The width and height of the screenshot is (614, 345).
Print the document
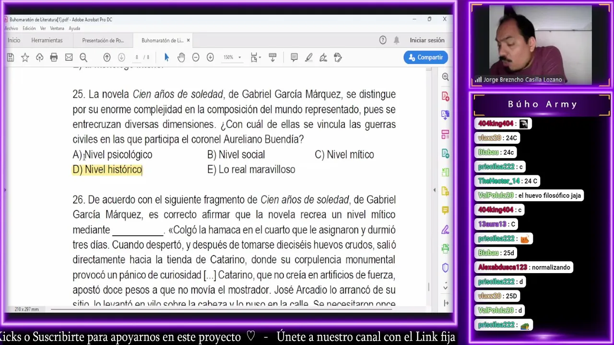[x=54, y=57]
